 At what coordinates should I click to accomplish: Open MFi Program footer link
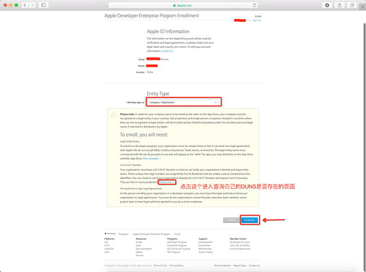[173, 252]
